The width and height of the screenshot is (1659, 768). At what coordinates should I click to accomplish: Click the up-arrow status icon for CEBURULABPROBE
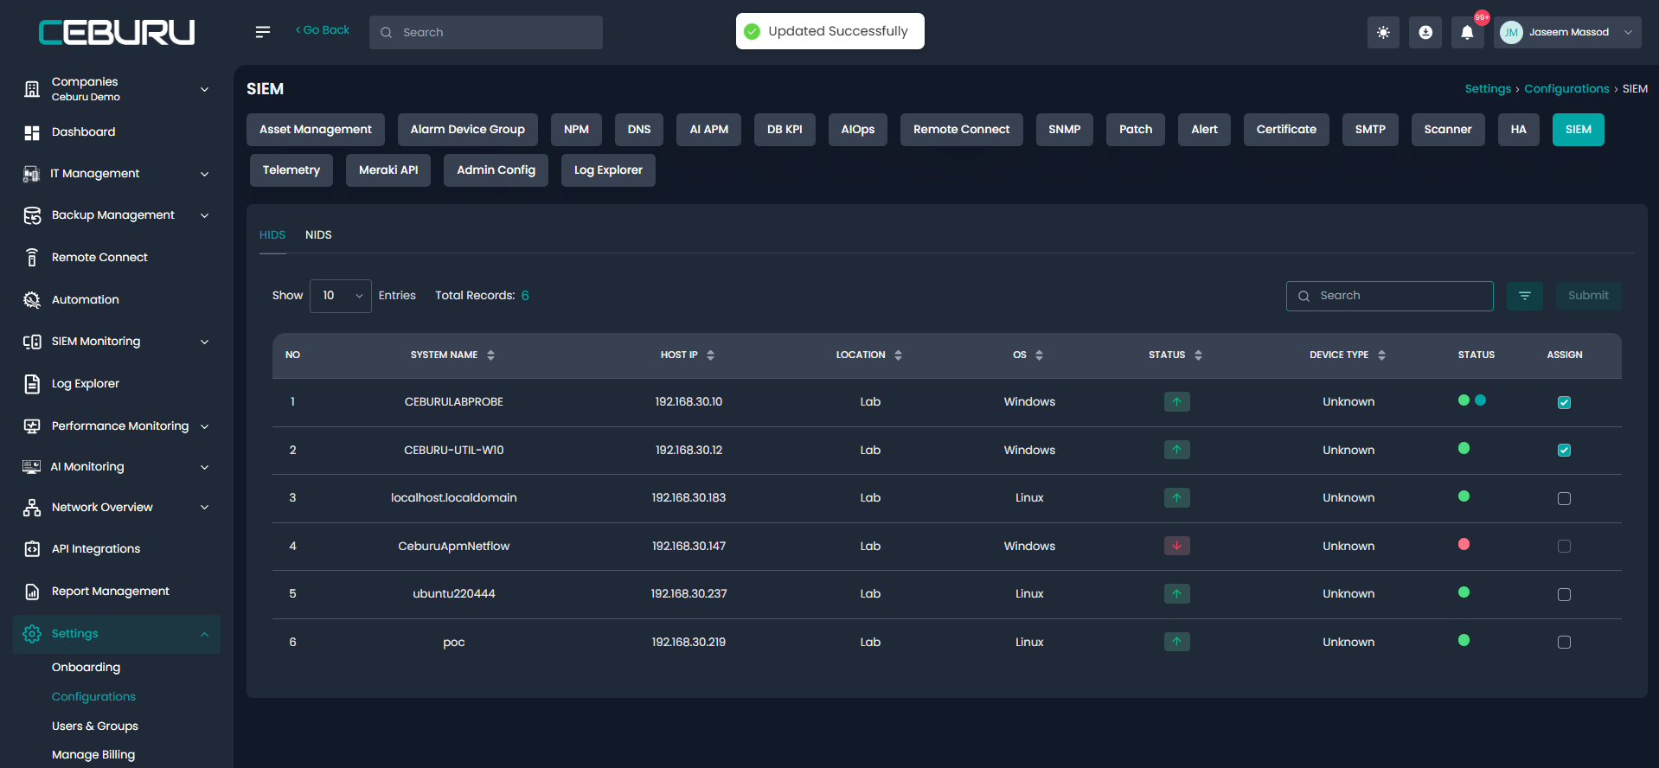coord(1176,401)
